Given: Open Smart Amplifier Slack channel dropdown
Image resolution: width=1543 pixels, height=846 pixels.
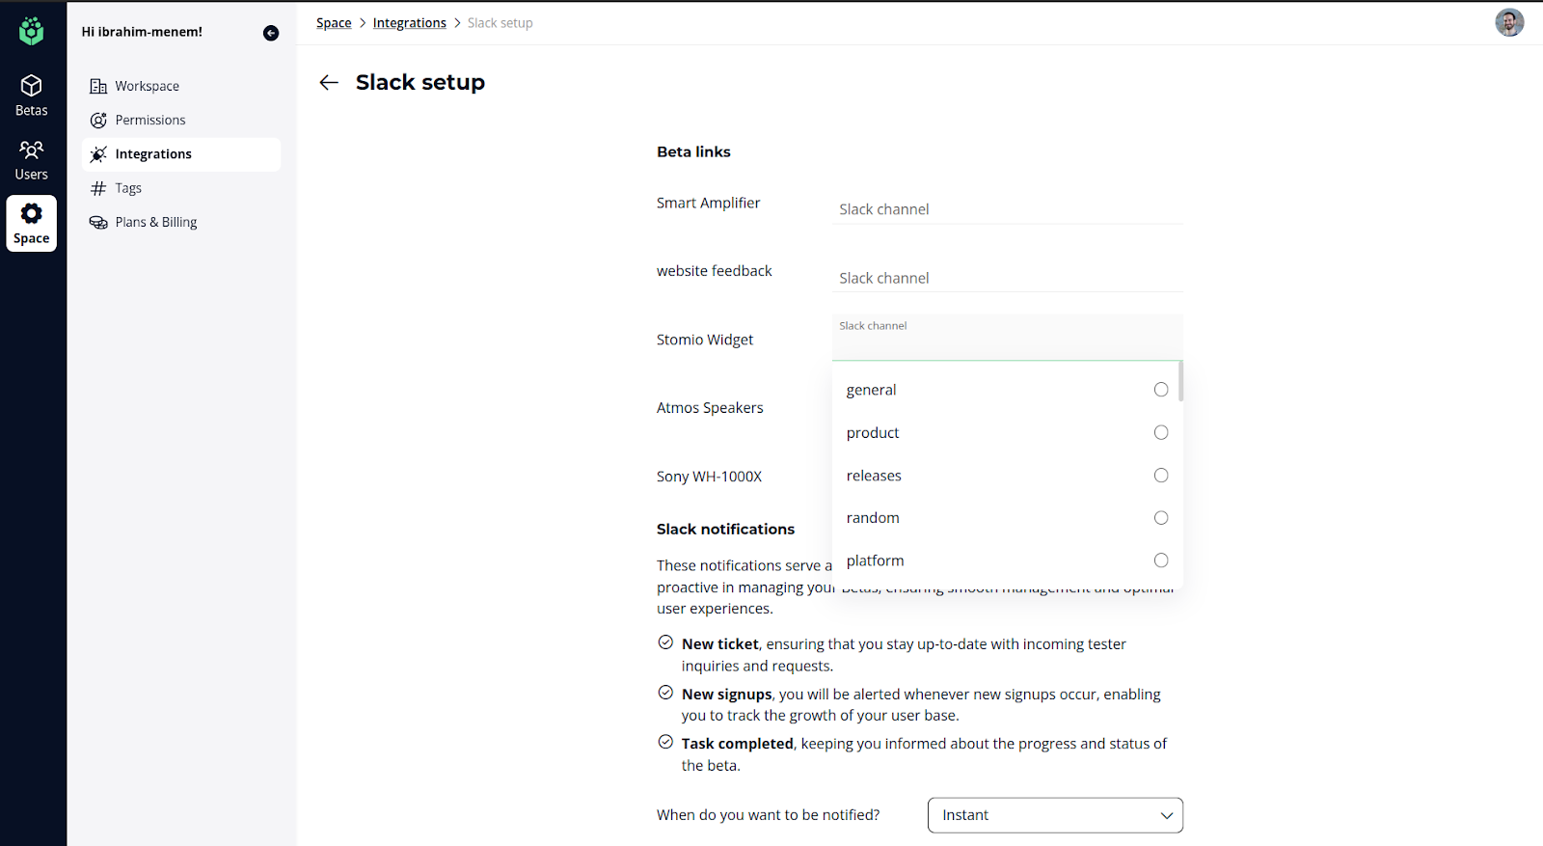Looking at the screenshot, I should point(1007,209).
